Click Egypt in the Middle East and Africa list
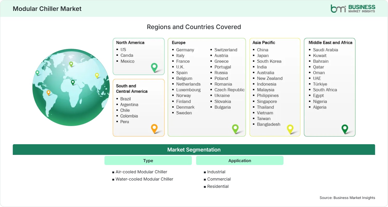The width and height of the screenshot is (388, 207). click(x=318, y=95)
